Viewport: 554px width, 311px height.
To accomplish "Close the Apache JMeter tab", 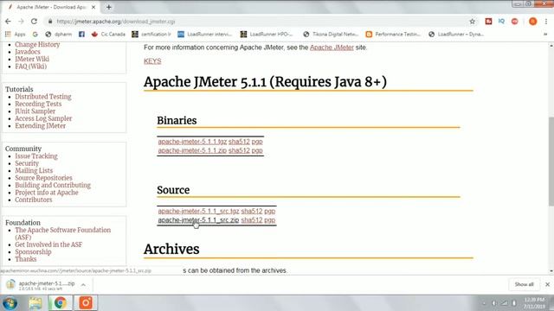I will tap(93, 7).
